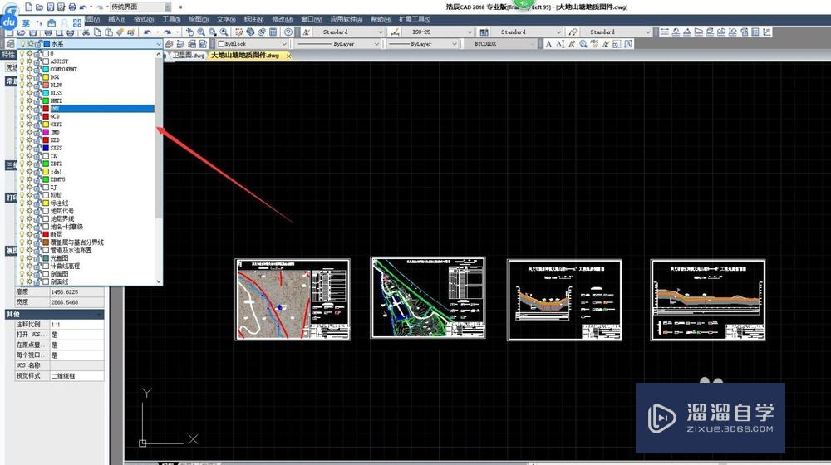Open the 扩展工具 menu

pos(415,19)
